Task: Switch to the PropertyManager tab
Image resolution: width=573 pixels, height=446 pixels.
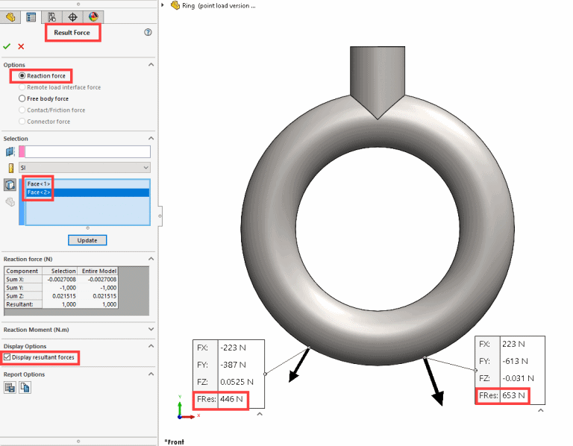Action: (x=31, y=16)
